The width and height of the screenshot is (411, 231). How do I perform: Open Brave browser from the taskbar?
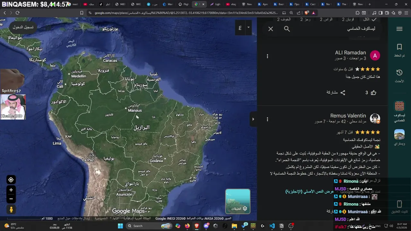click(x=197, y=226)
